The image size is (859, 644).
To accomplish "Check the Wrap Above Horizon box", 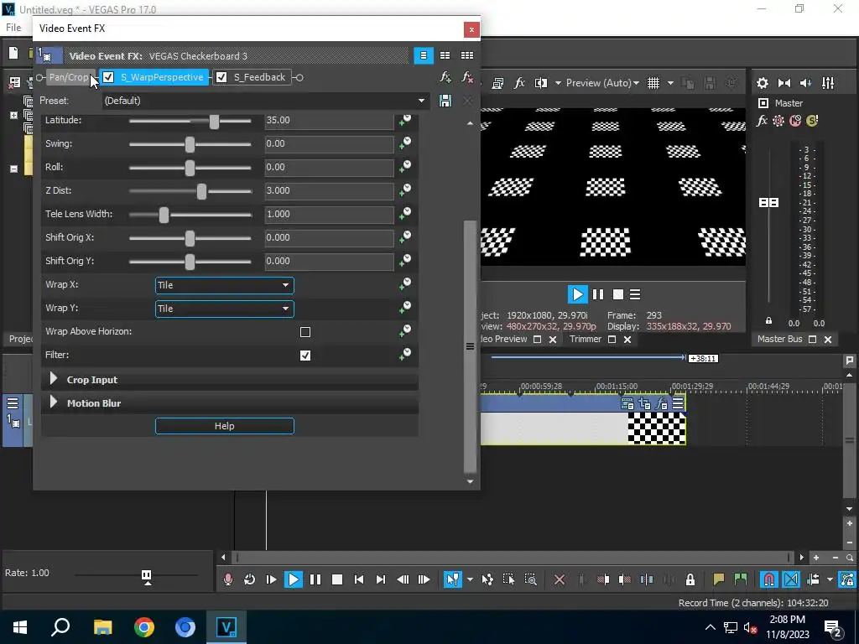I will 305,332.
